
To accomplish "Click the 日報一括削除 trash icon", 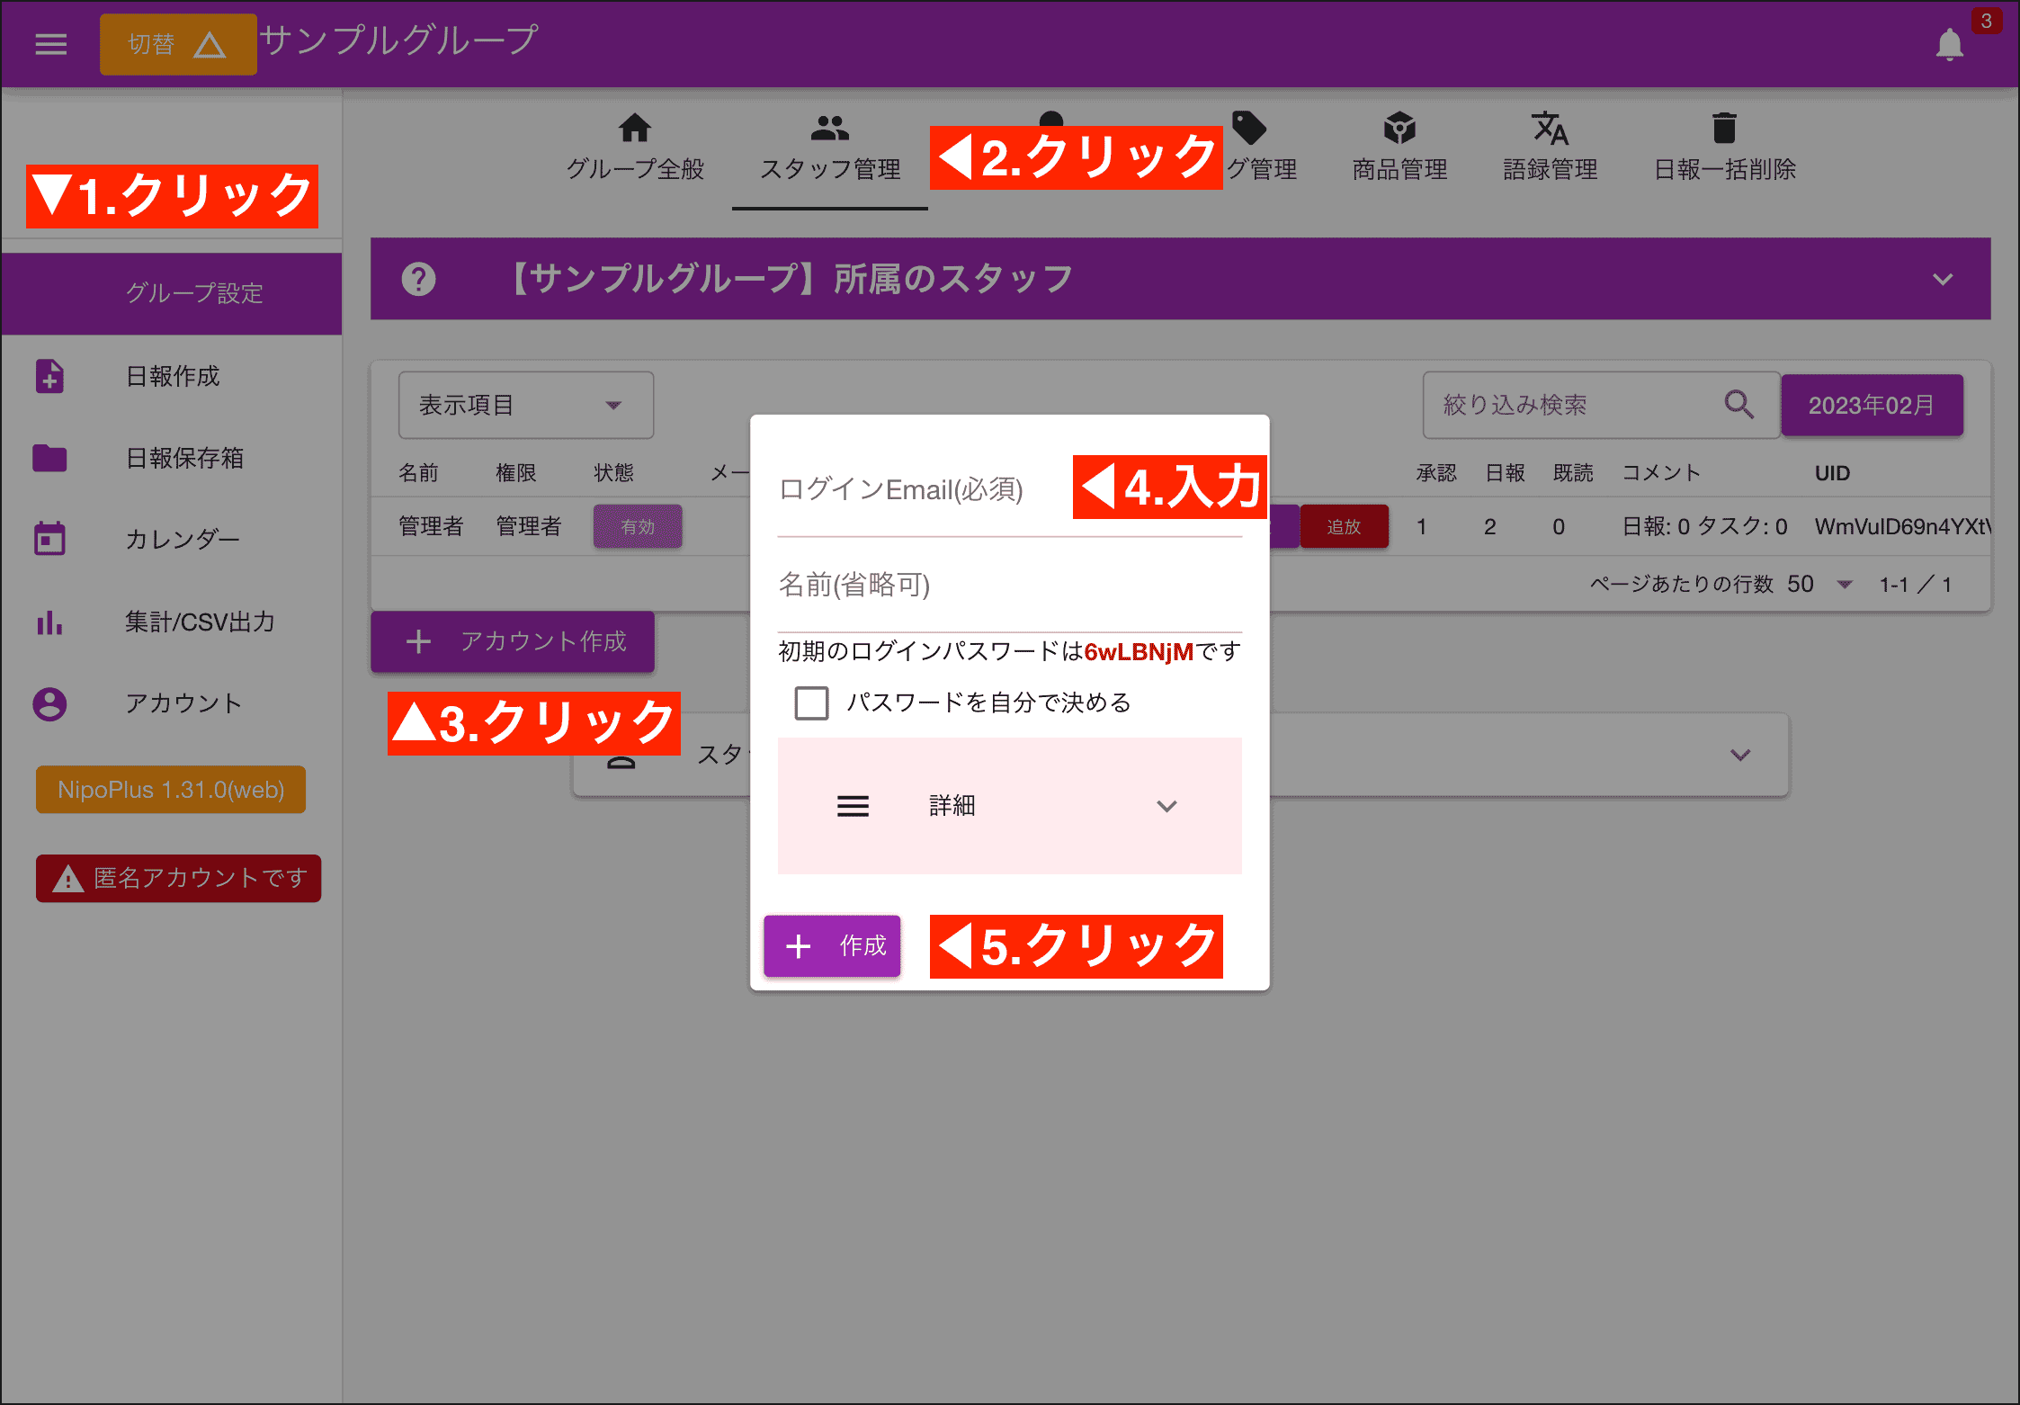I will (x=1724, y=129).
